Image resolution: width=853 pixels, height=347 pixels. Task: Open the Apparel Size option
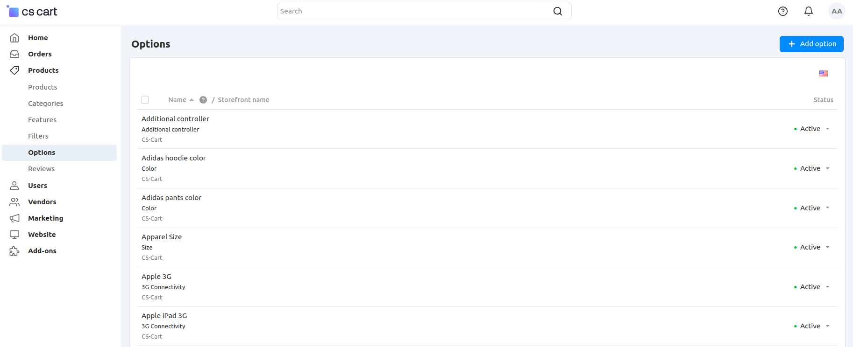pyautogui.click(x=162, y=237)
